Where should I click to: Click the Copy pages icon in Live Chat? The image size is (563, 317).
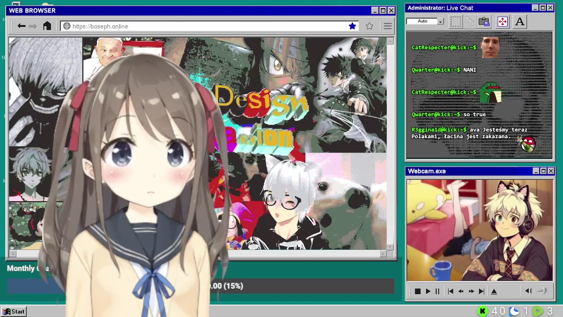point(469,22)
